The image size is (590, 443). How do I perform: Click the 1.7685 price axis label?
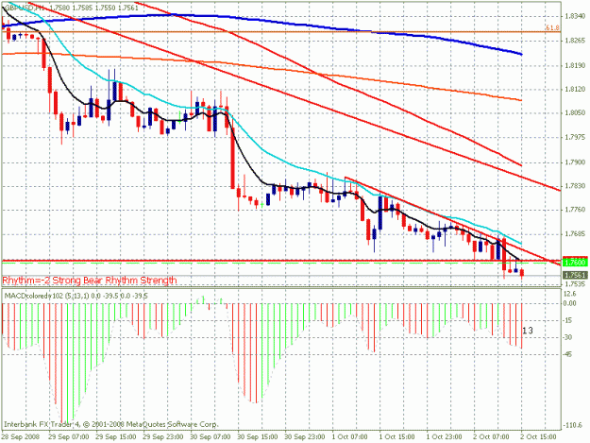(x=576, y=234)
